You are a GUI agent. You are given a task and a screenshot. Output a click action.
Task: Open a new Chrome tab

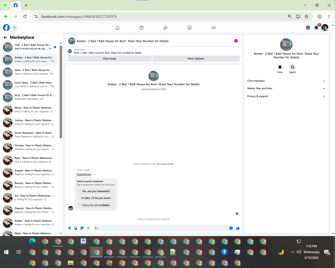coord(26,5)
